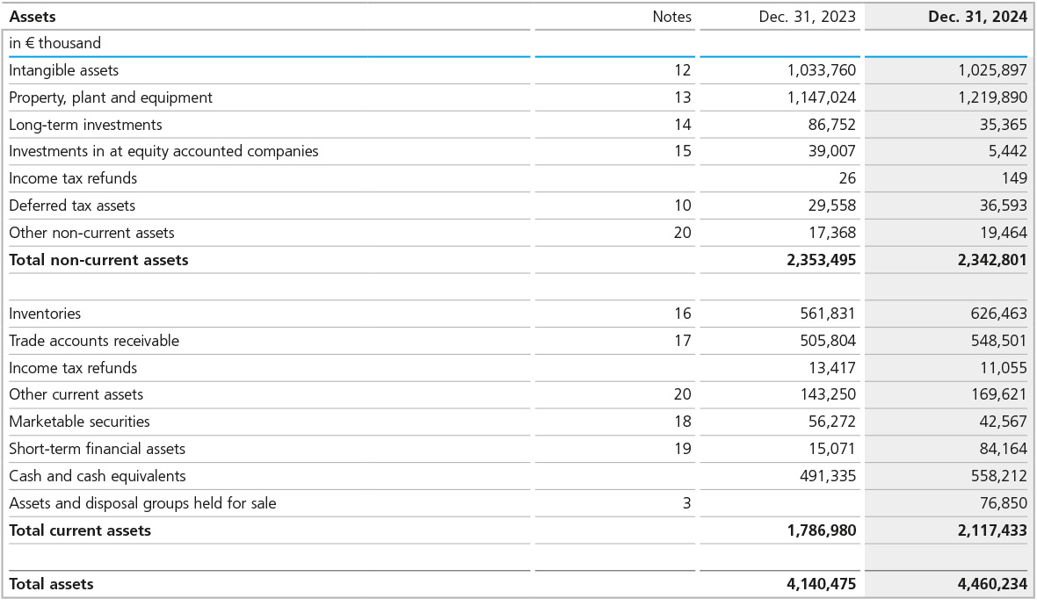Click the Cash and cash equivalents label
This screenshot has height=606, width=1037.
98,476
